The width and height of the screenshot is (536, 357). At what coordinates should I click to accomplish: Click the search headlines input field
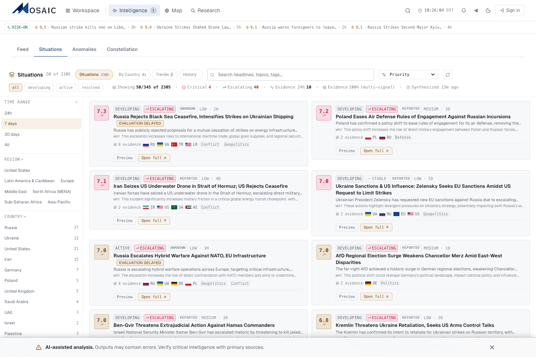point(291,75)
